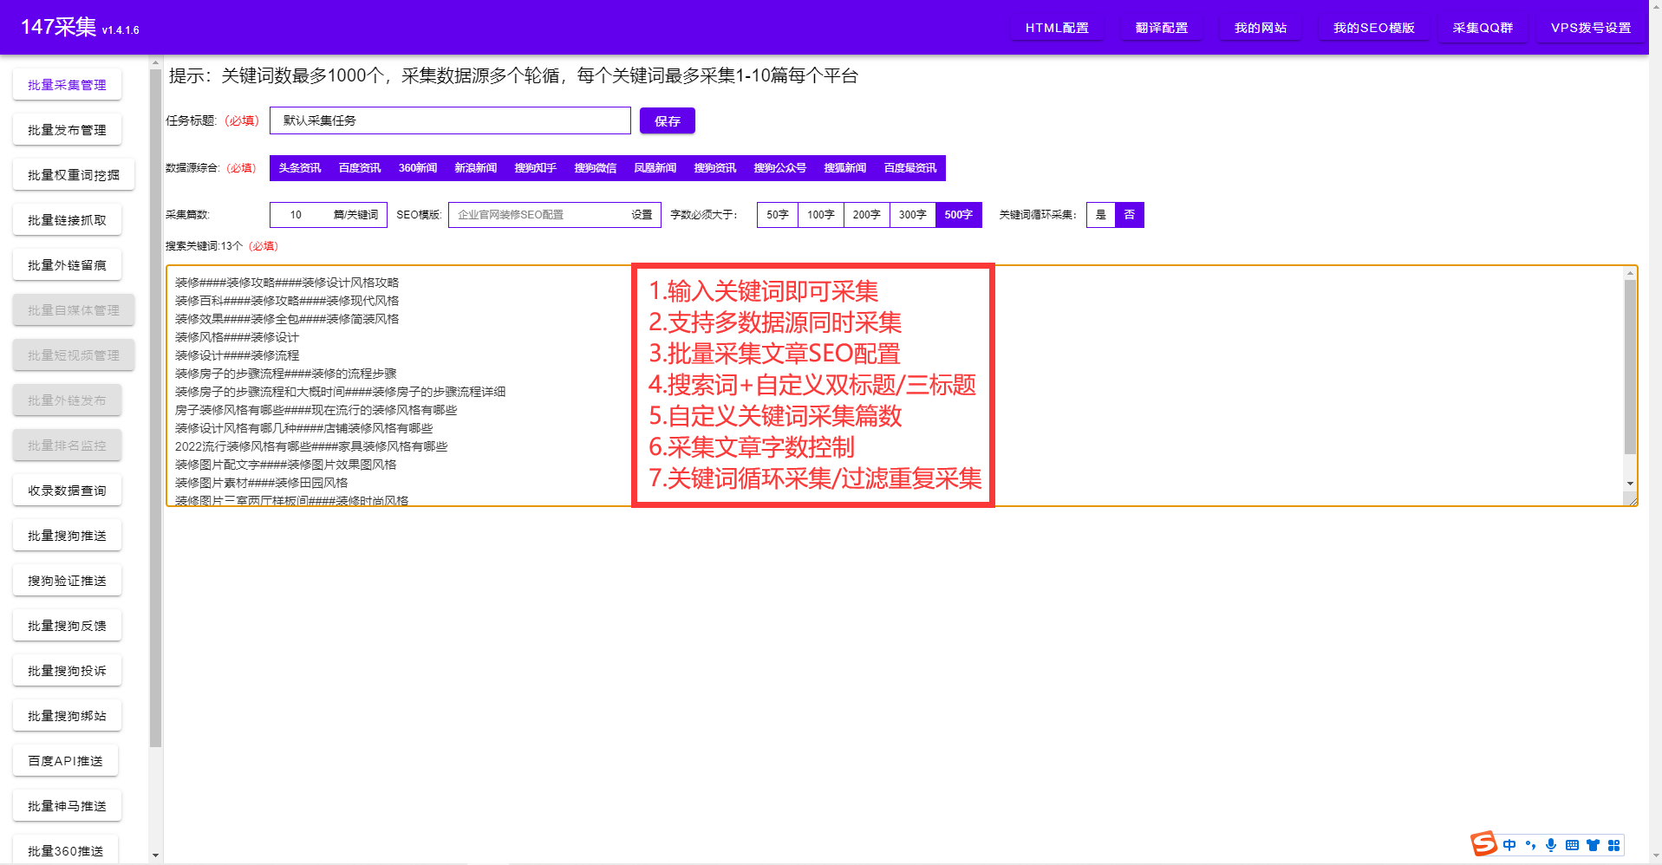The image size is (1662, 865).
Task: Click the 保存 button
Action: point(666,120)
